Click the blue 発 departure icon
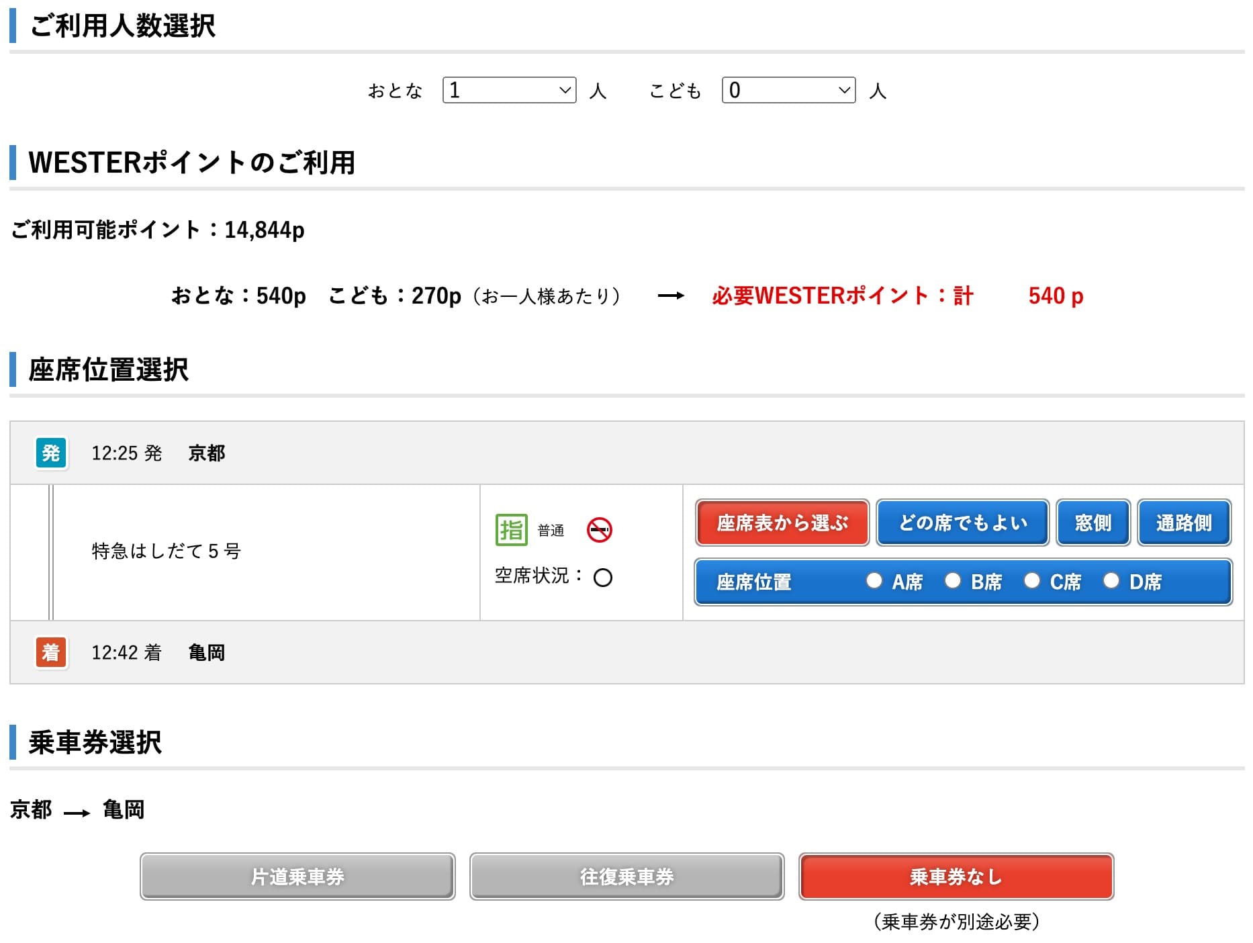Image resolution: width=1253 pixels, height=943 pixels. click(x=51, y=453)
